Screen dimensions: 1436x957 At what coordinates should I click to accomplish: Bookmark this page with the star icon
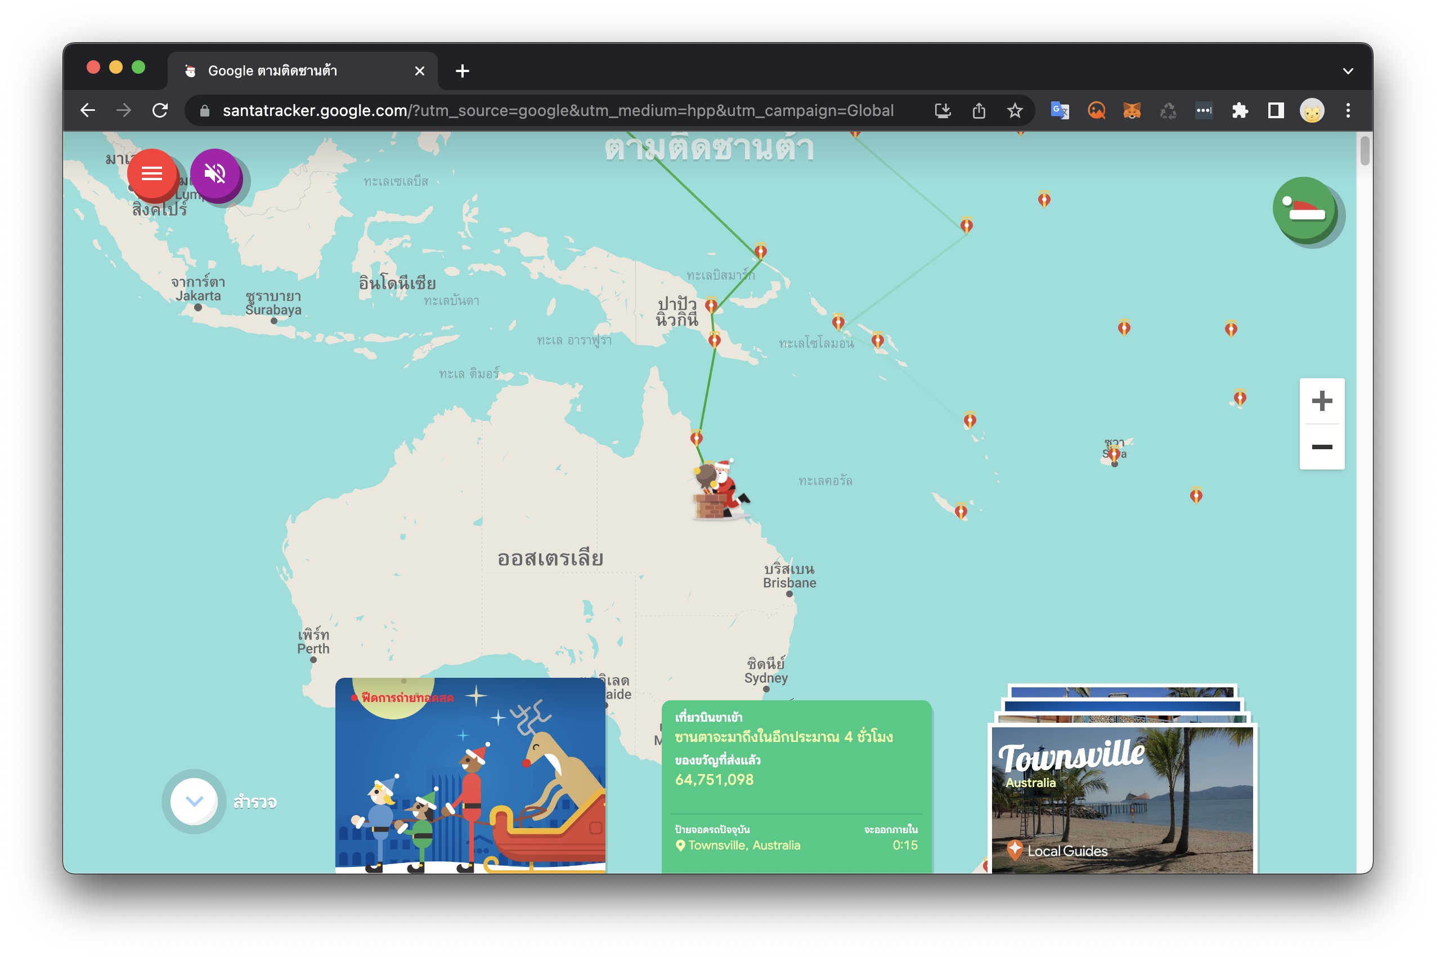[1014, 110]
